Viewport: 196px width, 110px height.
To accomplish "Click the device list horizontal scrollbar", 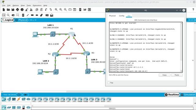I will click(112, 106).
